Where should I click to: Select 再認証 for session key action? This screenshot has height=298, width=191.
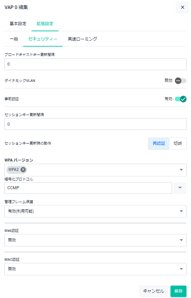point(159,144)
